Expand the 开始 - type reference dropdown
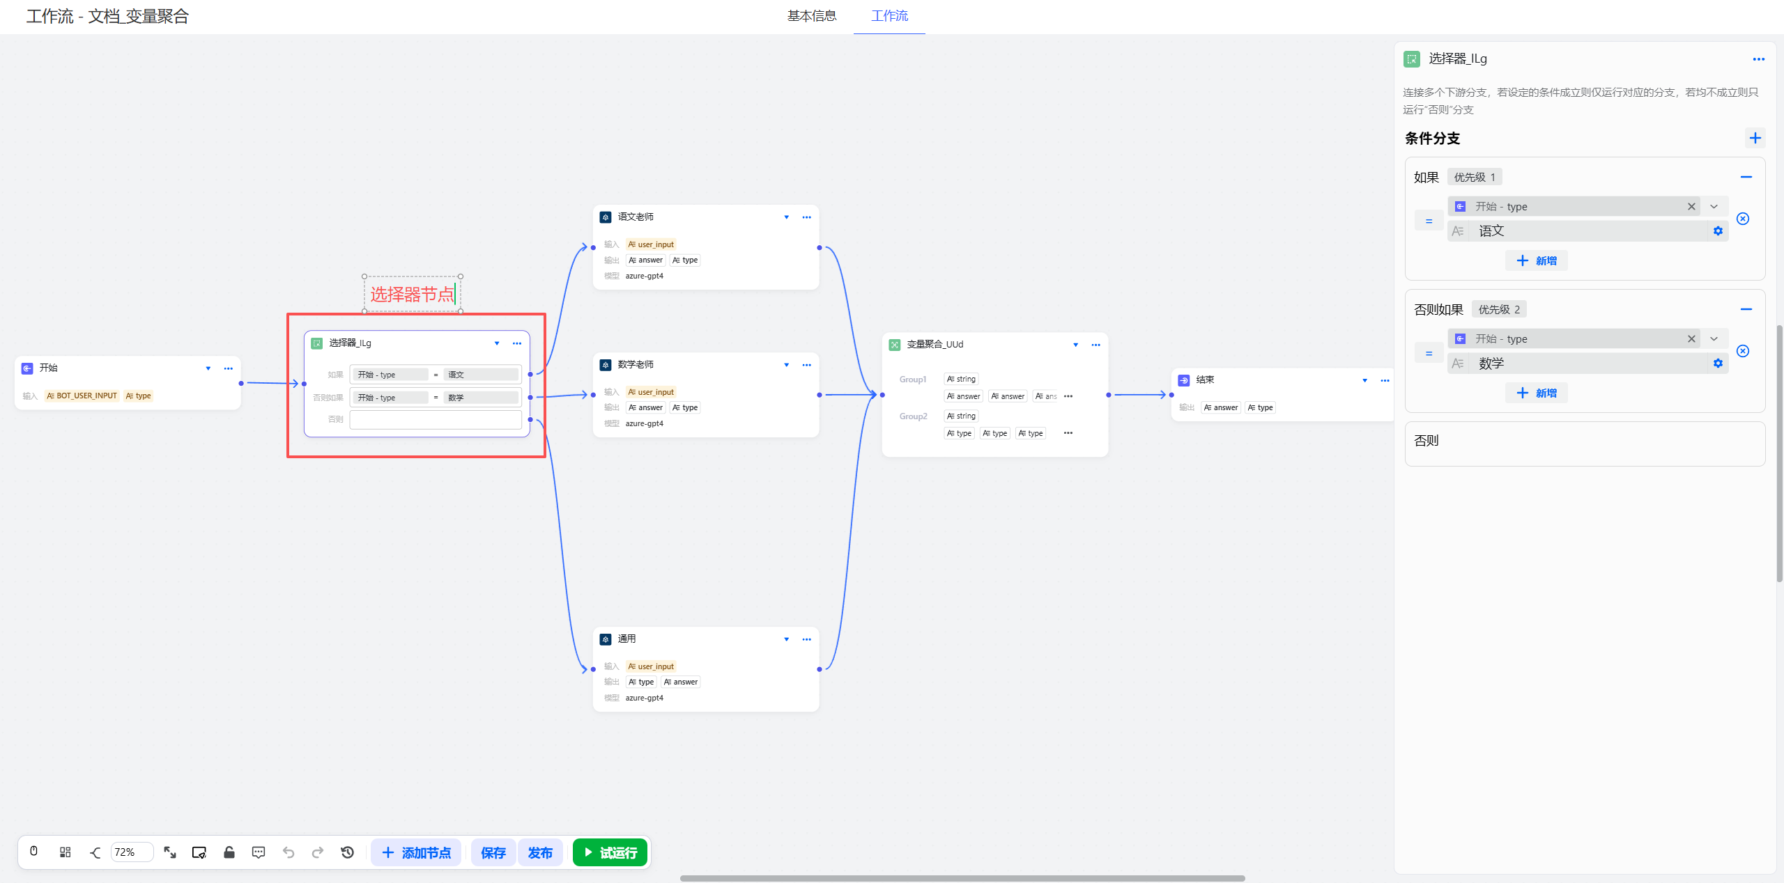The image size is (1784, 883). coord(1714,206)
